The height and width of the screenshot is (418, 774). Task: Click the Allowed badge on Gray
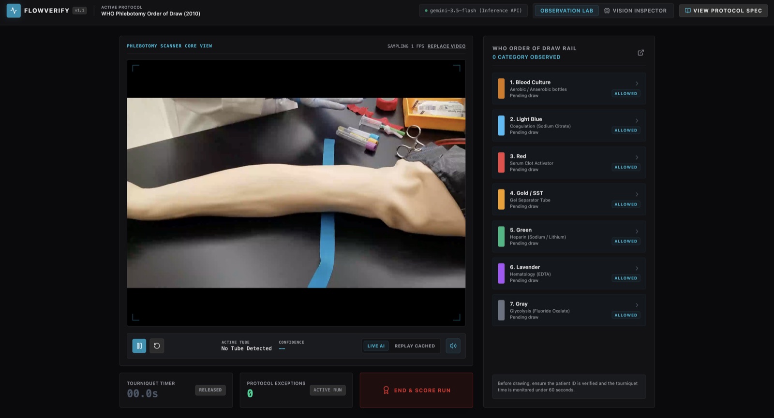point(625,315)
